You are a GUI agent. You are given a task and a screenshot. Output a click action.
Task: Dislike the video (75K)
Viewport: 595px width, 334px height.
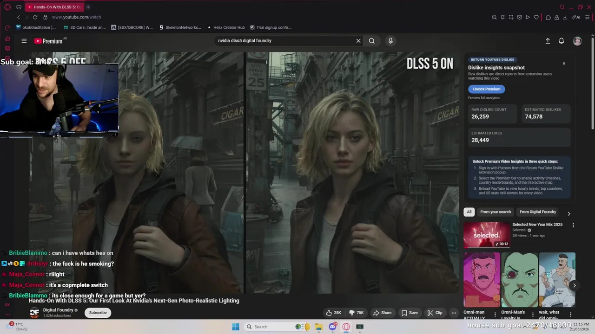(357, 313)
